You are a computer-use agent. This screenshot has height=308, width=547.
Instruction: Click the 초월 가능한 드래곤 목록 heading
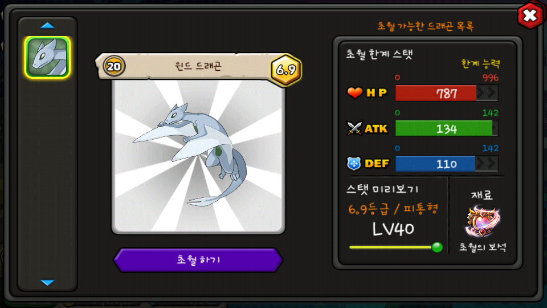(x=426, y=26)
